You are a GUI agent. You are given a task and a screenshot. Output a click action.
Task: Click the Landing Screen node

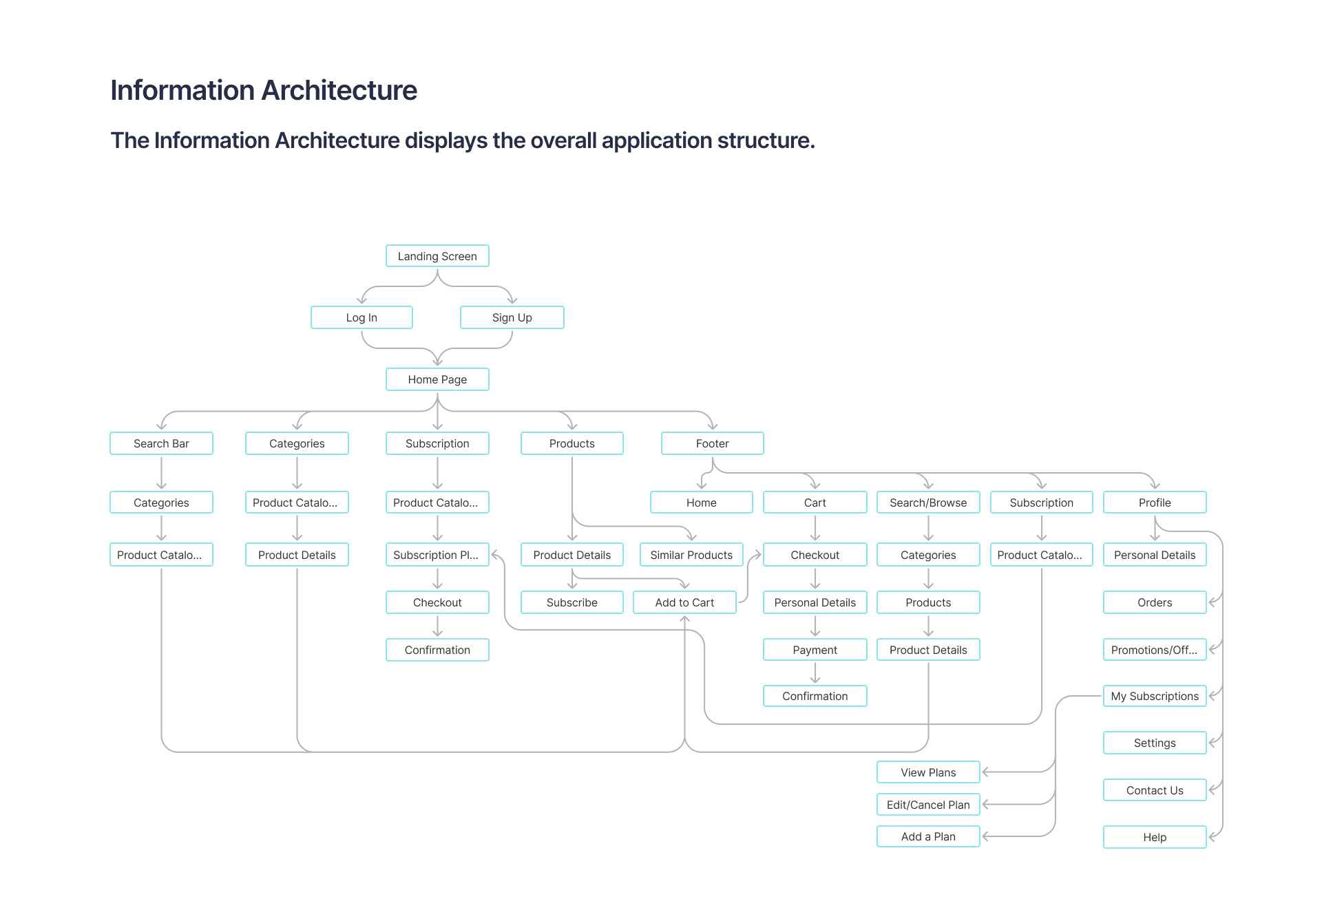tap(437, 256)
